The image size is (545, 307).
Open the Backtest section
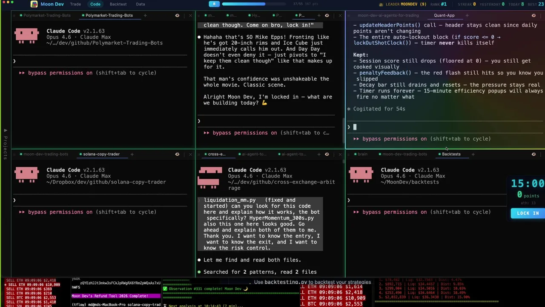118,4
